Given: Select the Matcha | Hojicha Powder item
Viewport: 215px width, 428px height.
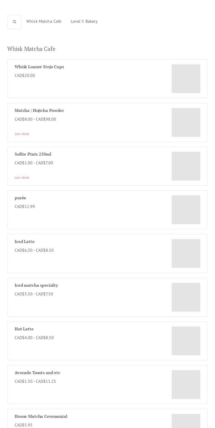Looking at the screenshot, I should point(39,110).
